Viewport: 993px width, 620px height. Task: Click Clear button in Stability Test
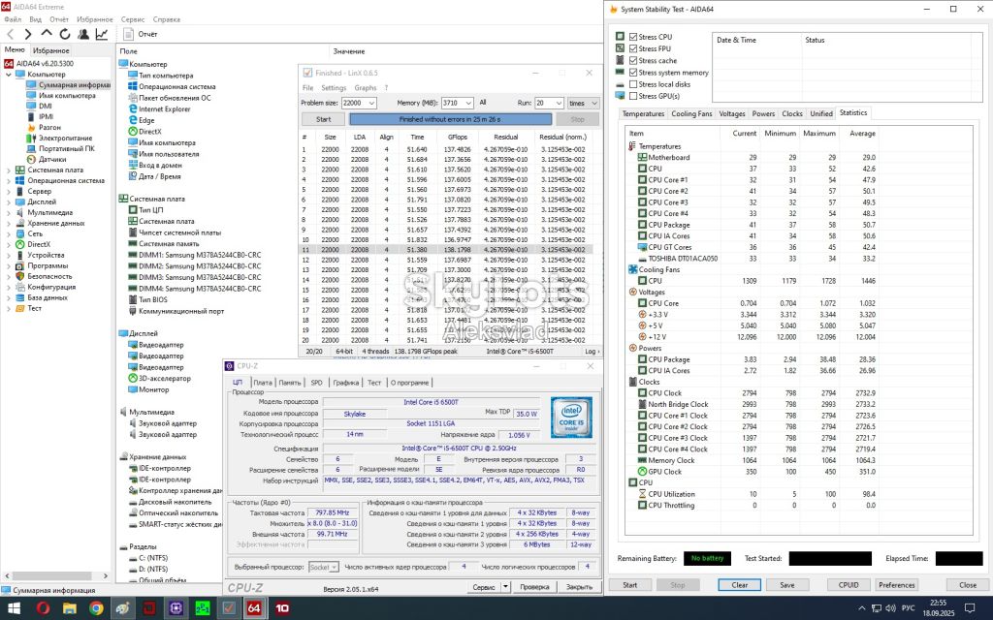coord(739,585)
